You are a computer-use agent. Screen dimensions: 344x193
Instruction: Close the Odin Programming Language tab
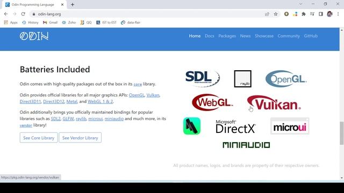click(62, 4)
